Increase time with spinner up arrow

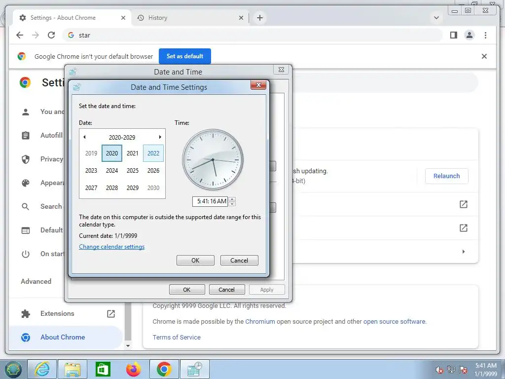tap(232, 199)
